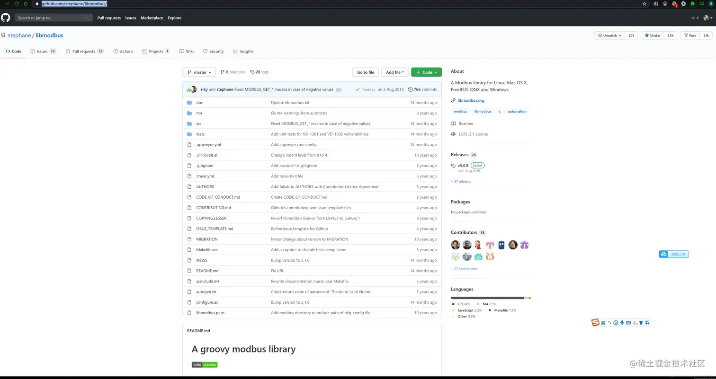Click the Sogou 英 input method icon
Screen dimensions: 716x379
(603, 323)
